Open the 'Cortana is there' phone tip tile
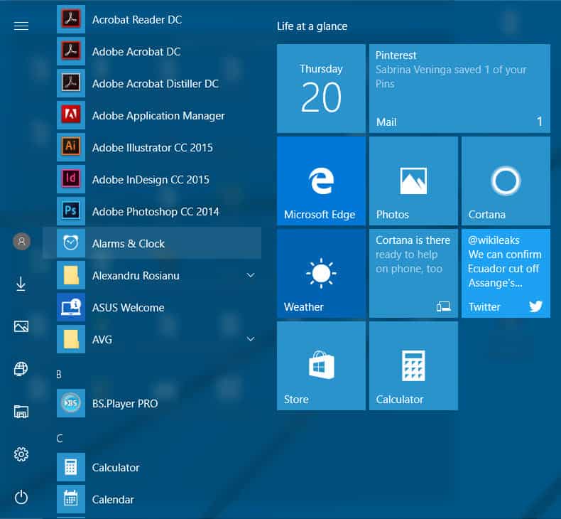The width and height of the screenshot is (561, 519). click(413, 273)
